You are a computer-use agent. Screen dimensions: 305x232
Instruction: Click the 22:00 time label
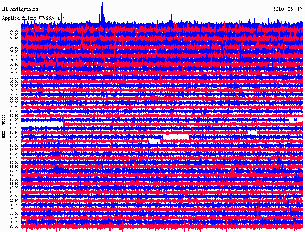(x=14, y=213)
